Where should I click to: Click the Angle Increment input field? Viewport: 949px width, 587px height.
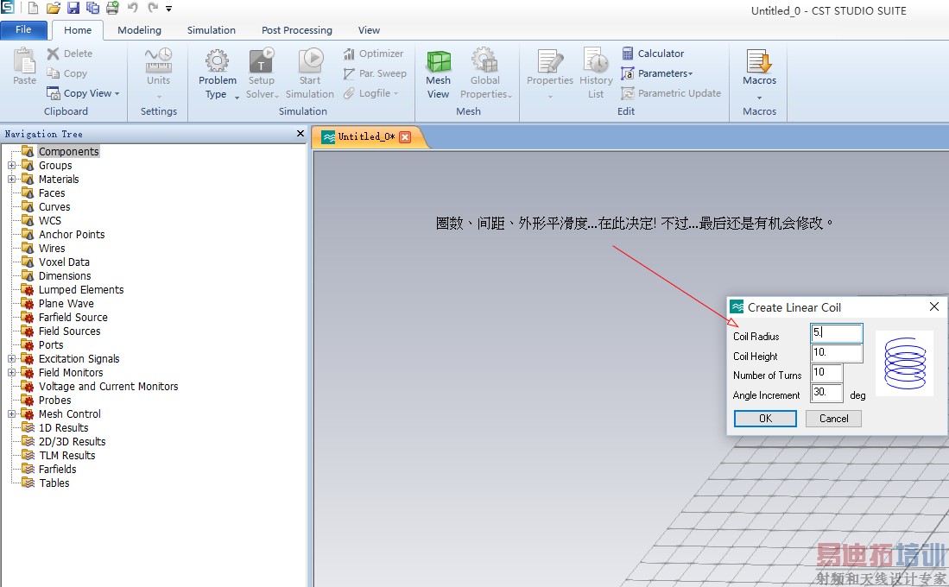click(x=826, y=393)
